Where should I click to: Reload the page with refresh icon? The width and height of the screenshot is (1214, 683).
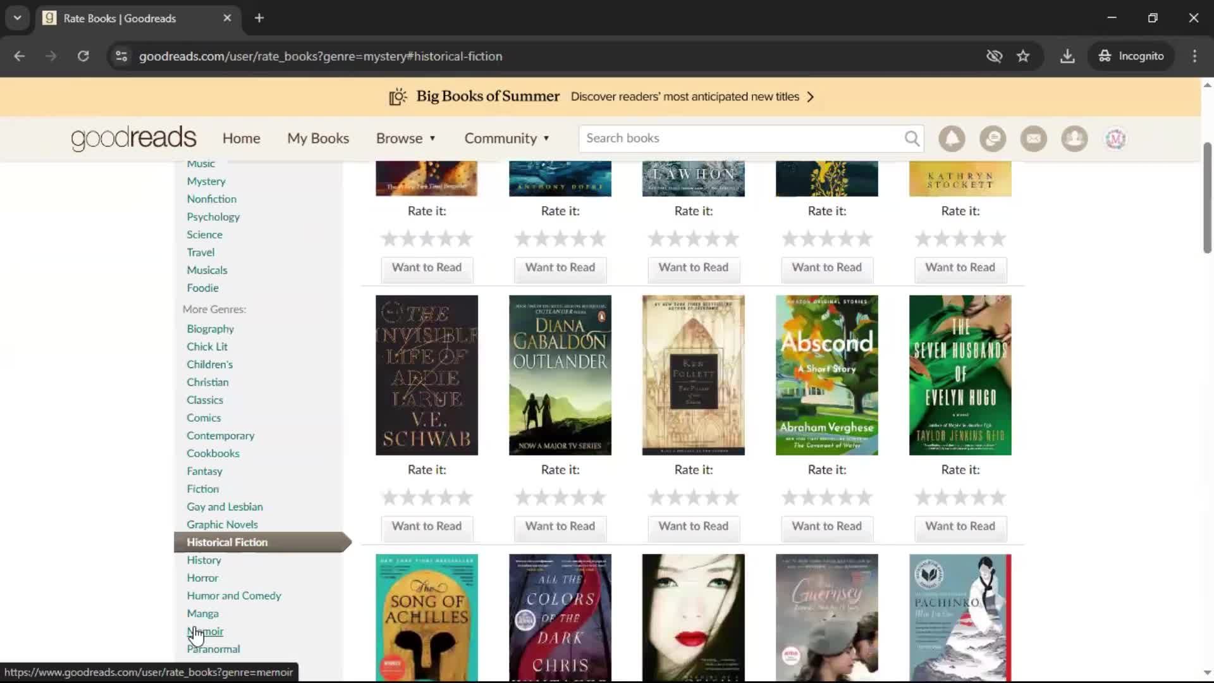click(x=83, y=56)
